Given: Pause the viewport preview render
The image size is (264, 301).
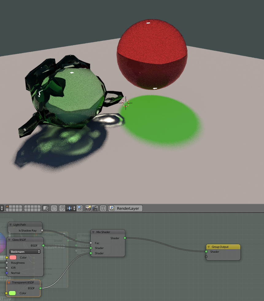Looking at the screenshot, I should (x=103, y=208).
